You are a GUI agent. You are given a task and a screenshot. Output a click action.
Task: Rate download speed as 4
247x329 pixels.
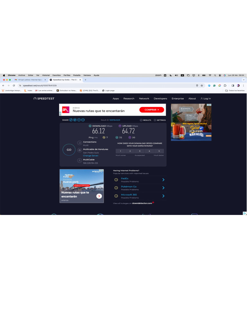(x=149, y=151)
